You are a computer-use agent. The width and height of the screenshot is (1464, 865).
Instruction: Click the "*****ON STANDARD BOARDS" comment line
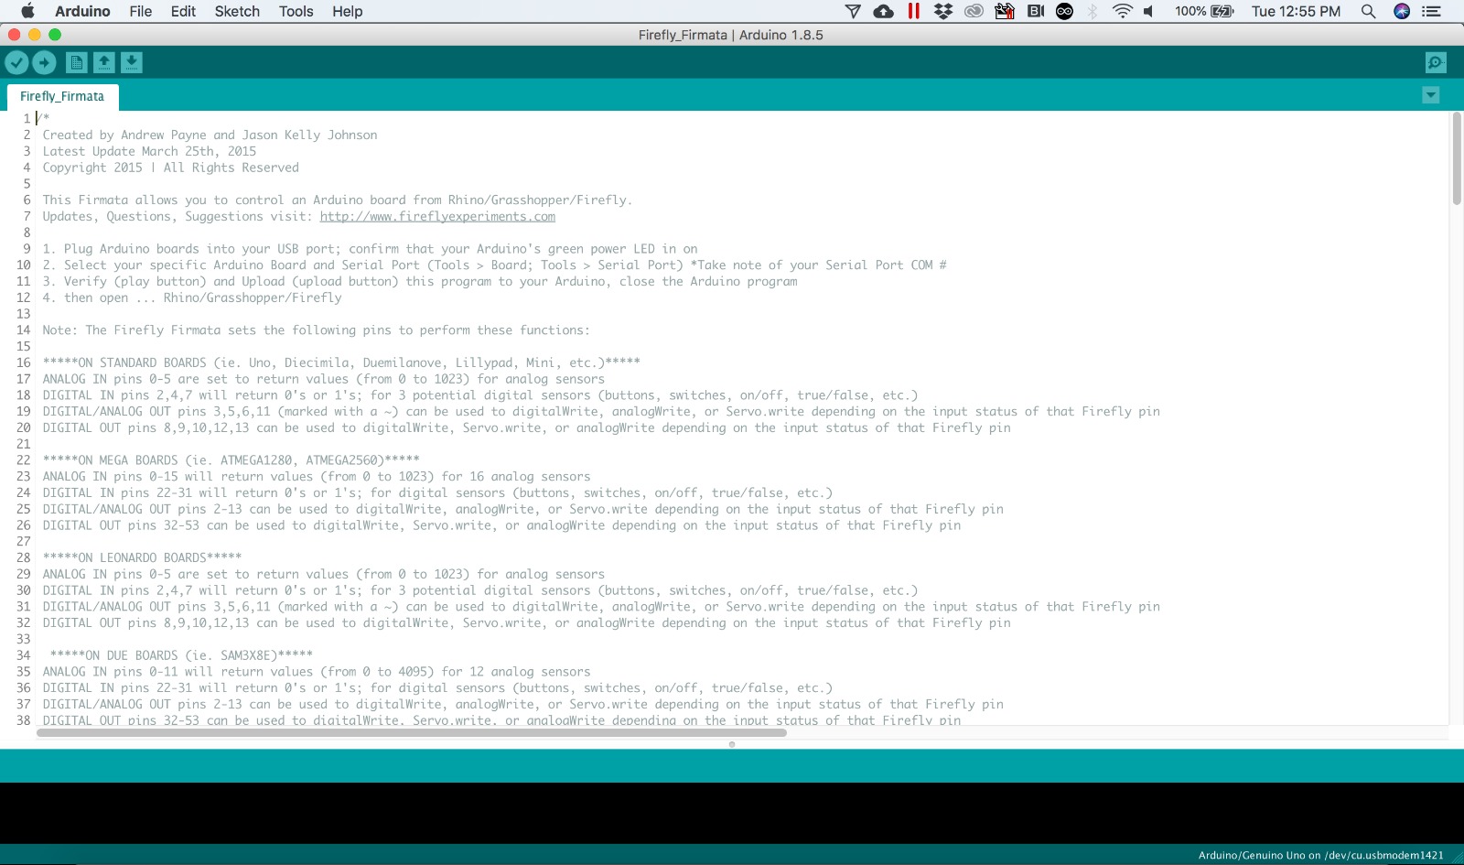[341, 362]
